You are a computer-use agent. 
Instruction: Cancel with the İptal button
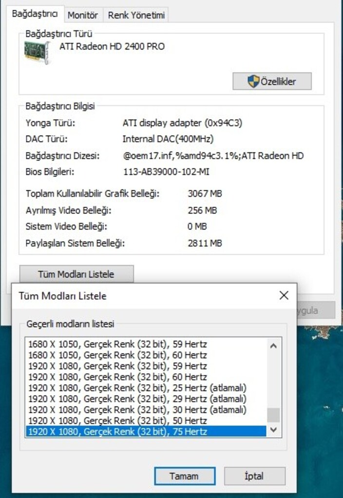click(254, 476)
